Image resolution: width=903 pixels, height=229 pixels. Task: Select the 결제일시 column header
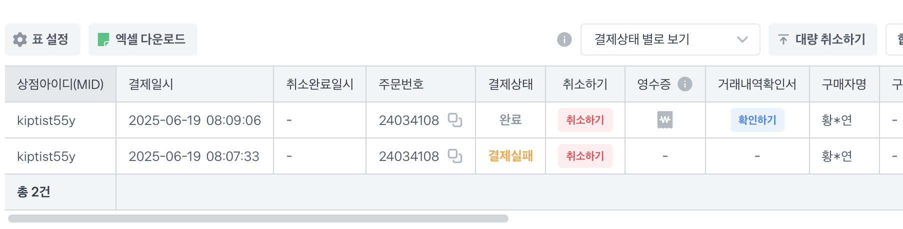[x=194, y=84]
